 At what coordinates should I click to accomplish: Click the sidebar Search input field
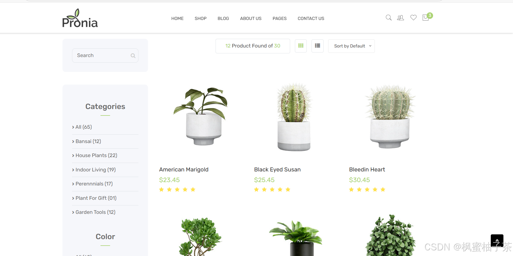(105, 55)
